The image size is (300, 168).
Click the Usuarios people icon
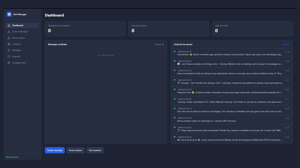click(9, 44)
